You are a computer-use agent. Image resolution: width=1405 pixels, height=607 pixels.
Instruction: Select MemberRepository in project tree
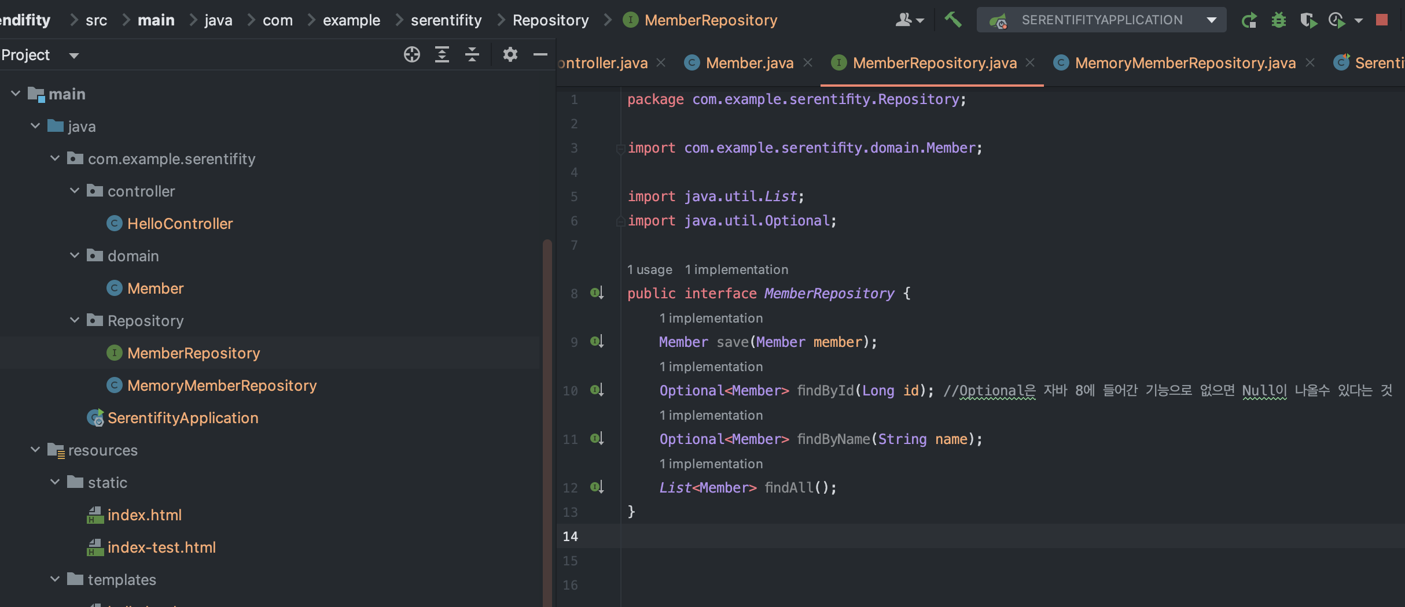point(193,353)
